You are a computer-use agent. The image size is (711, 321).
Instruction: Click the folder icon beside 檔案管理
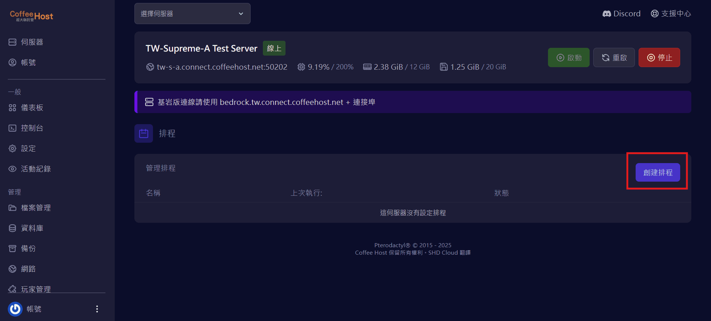point(12,208)
